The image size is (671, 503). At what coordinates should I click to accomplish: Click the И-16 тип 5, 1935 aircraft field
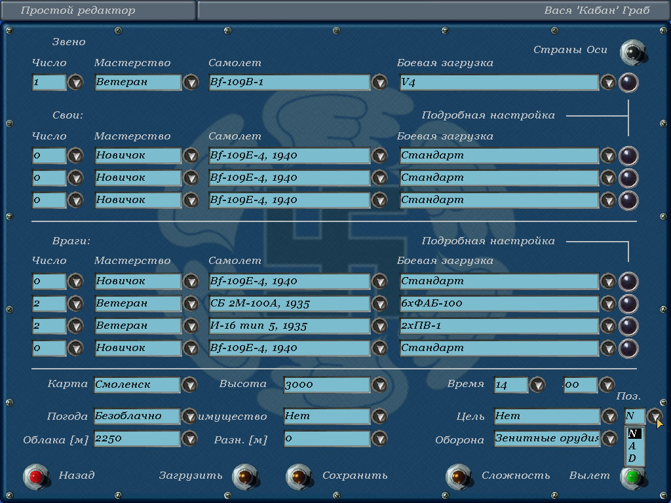point(289,326)
